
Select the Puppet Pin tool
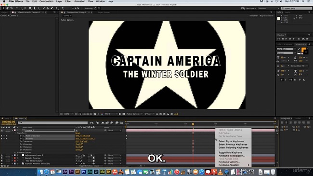click(63, 8)
